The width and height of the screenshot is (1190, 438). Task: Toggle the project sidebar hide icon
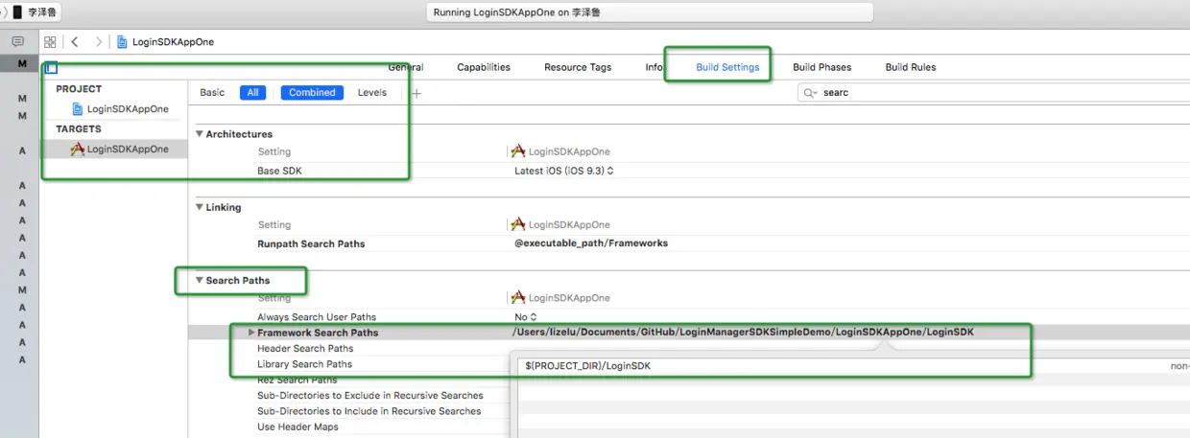point(51,68)
